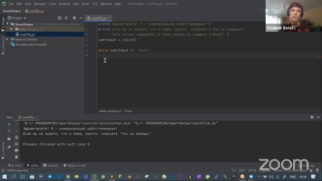The image size is (322, 181).
Task: Collapse the SmartHelper root folder arrow
Action: pyautogui.click(x=8, y=24)
